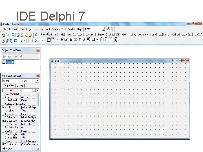Switch to Data Access palette tab

(78, 35)
